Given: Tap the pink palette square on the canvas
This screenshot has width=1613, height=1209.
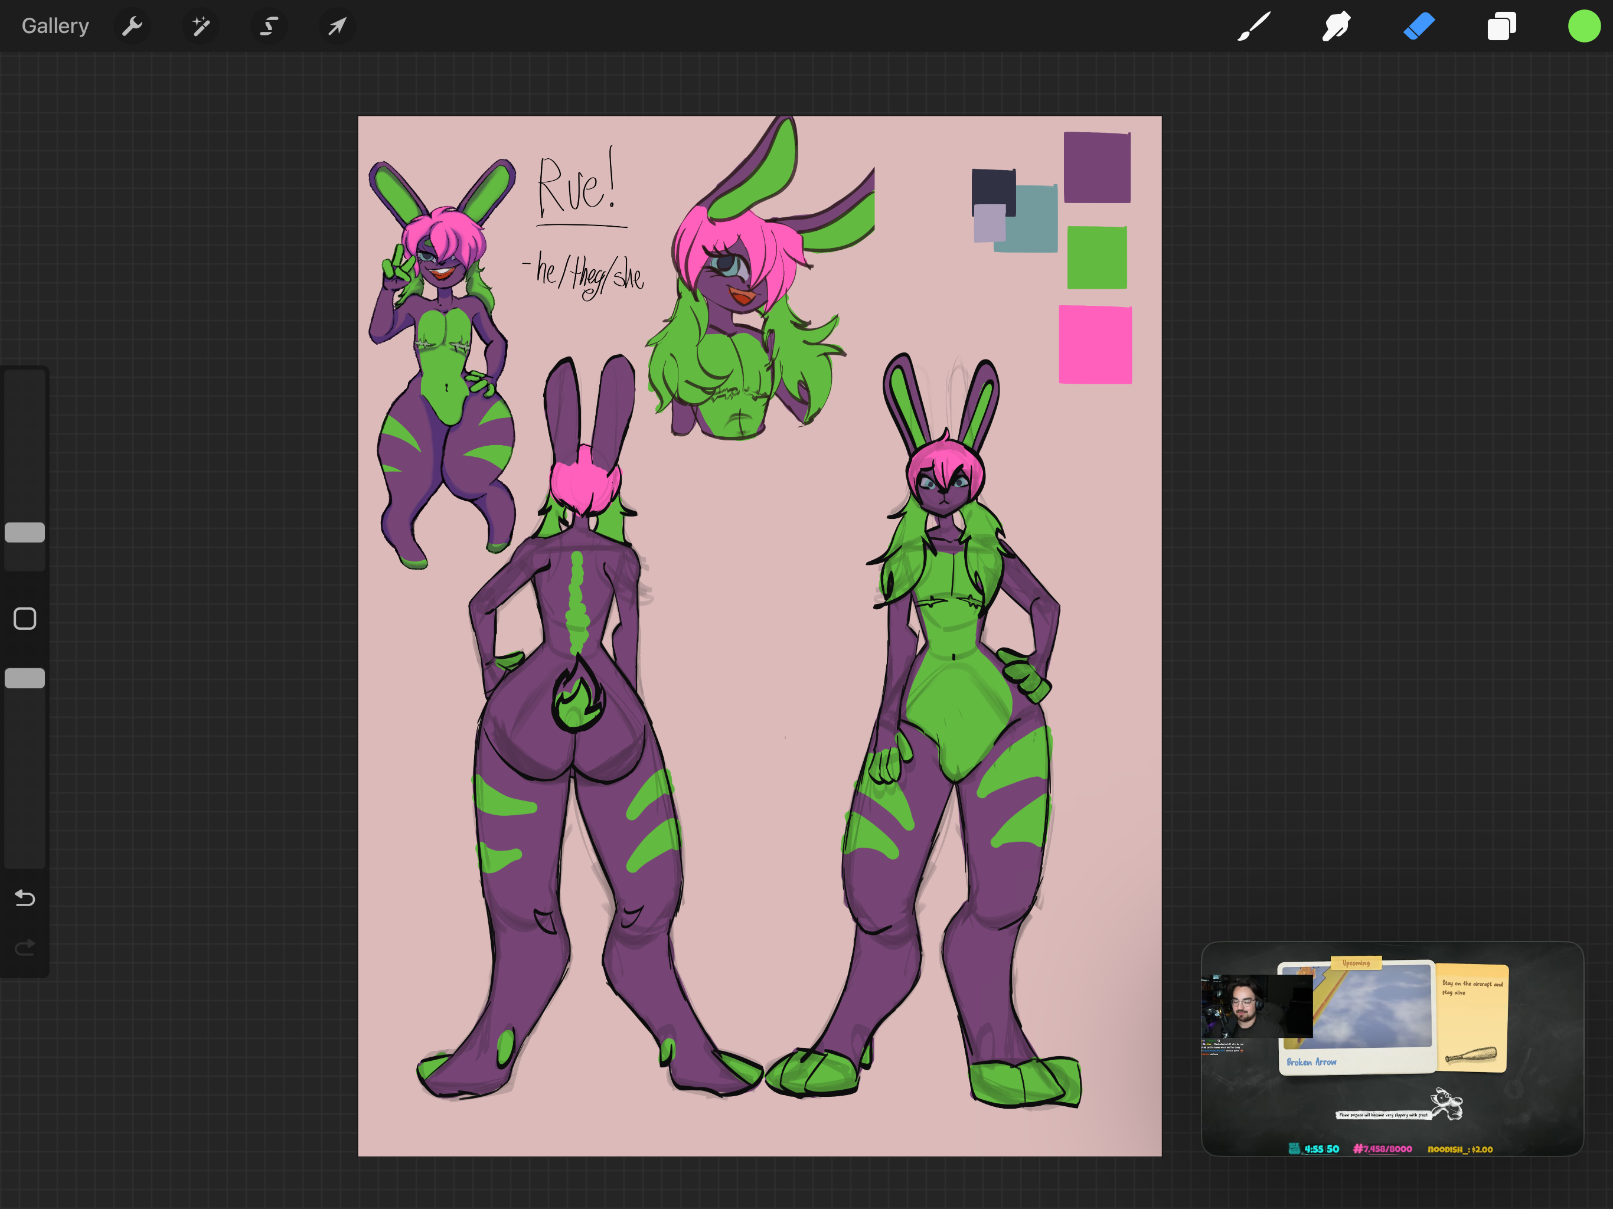Looking at the screenshot, I should [x=1095, y=344].
